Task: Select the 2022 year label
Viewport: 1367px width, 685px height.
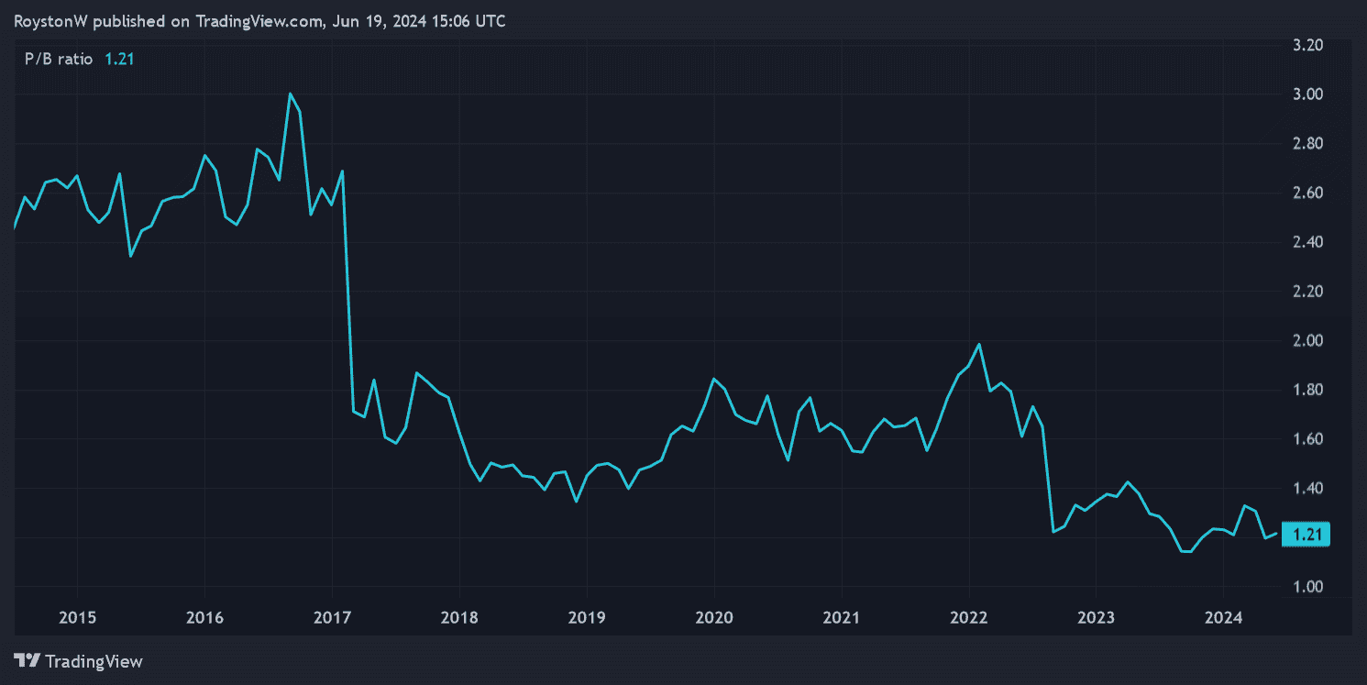Action: click(x=969, y=618)
